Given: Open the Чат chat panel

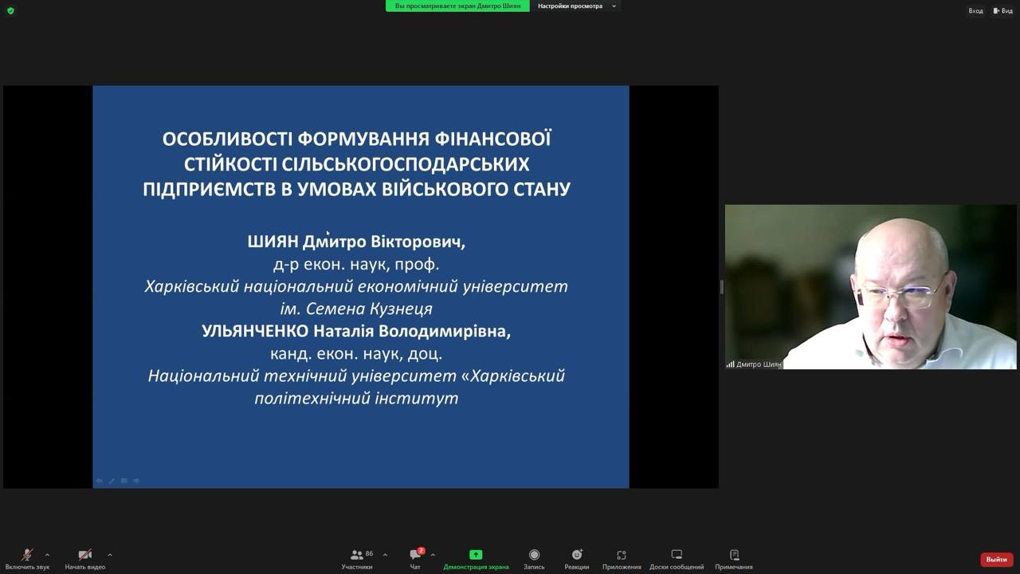Looking at the screenshot, I should 415,559.
